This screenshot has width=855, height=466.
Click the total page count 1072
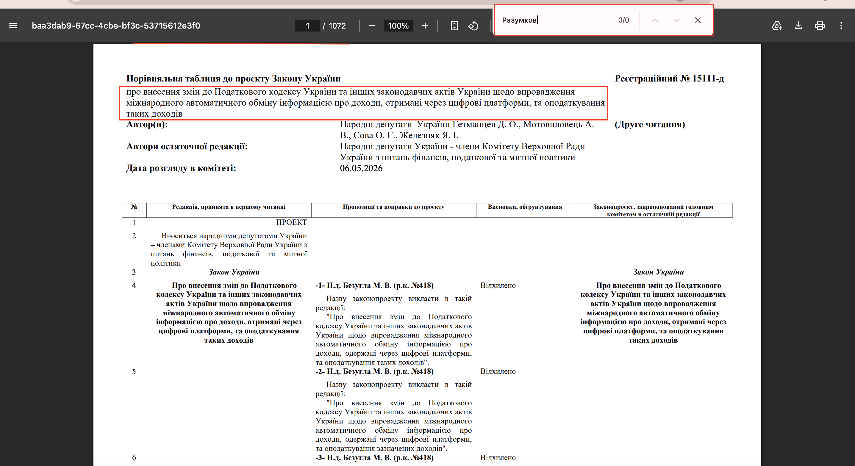click(x=337, y=26)
